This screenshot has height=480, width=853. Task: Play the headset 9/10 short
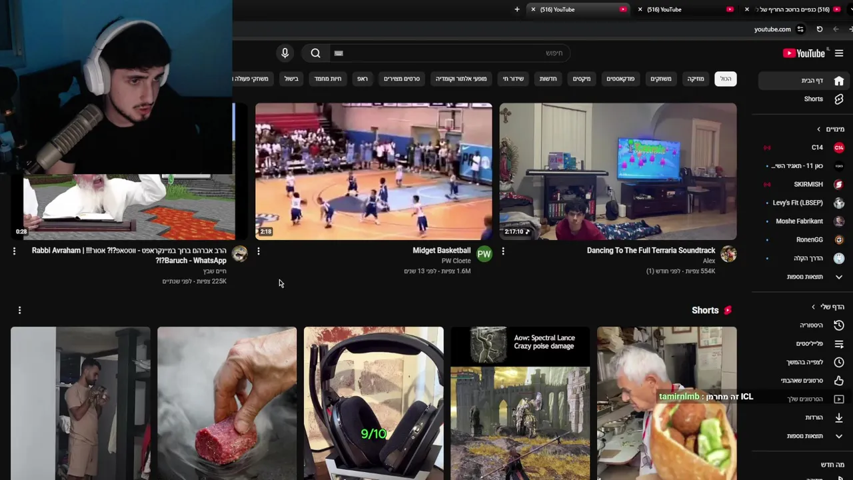tap(374, 403)
